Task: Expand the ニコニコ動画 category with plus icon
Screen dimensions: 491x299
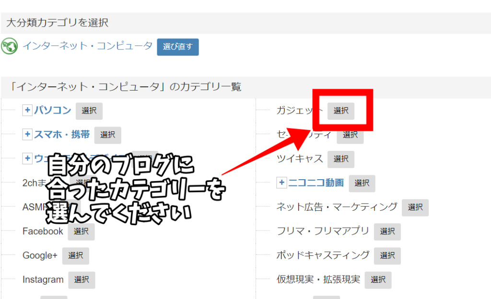Action: pyautogui.click(x=281, y=183)
